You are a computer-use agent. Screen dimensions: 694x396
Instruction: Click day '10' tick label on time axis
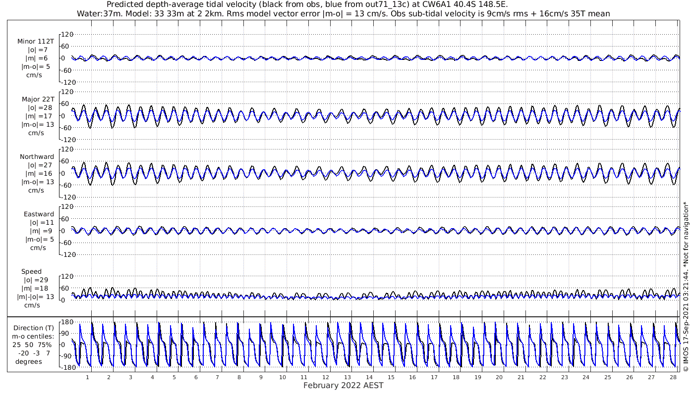pos(283,377)
